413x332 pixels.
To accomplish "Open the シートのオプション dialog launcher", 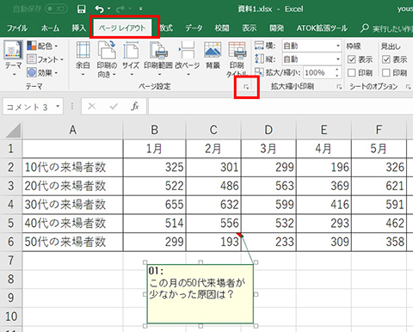I will coord(409,87).
